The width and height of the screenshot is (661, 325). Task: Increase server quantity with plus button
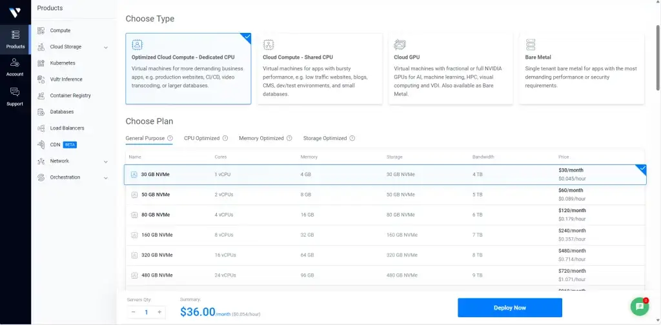coord(159,312)
